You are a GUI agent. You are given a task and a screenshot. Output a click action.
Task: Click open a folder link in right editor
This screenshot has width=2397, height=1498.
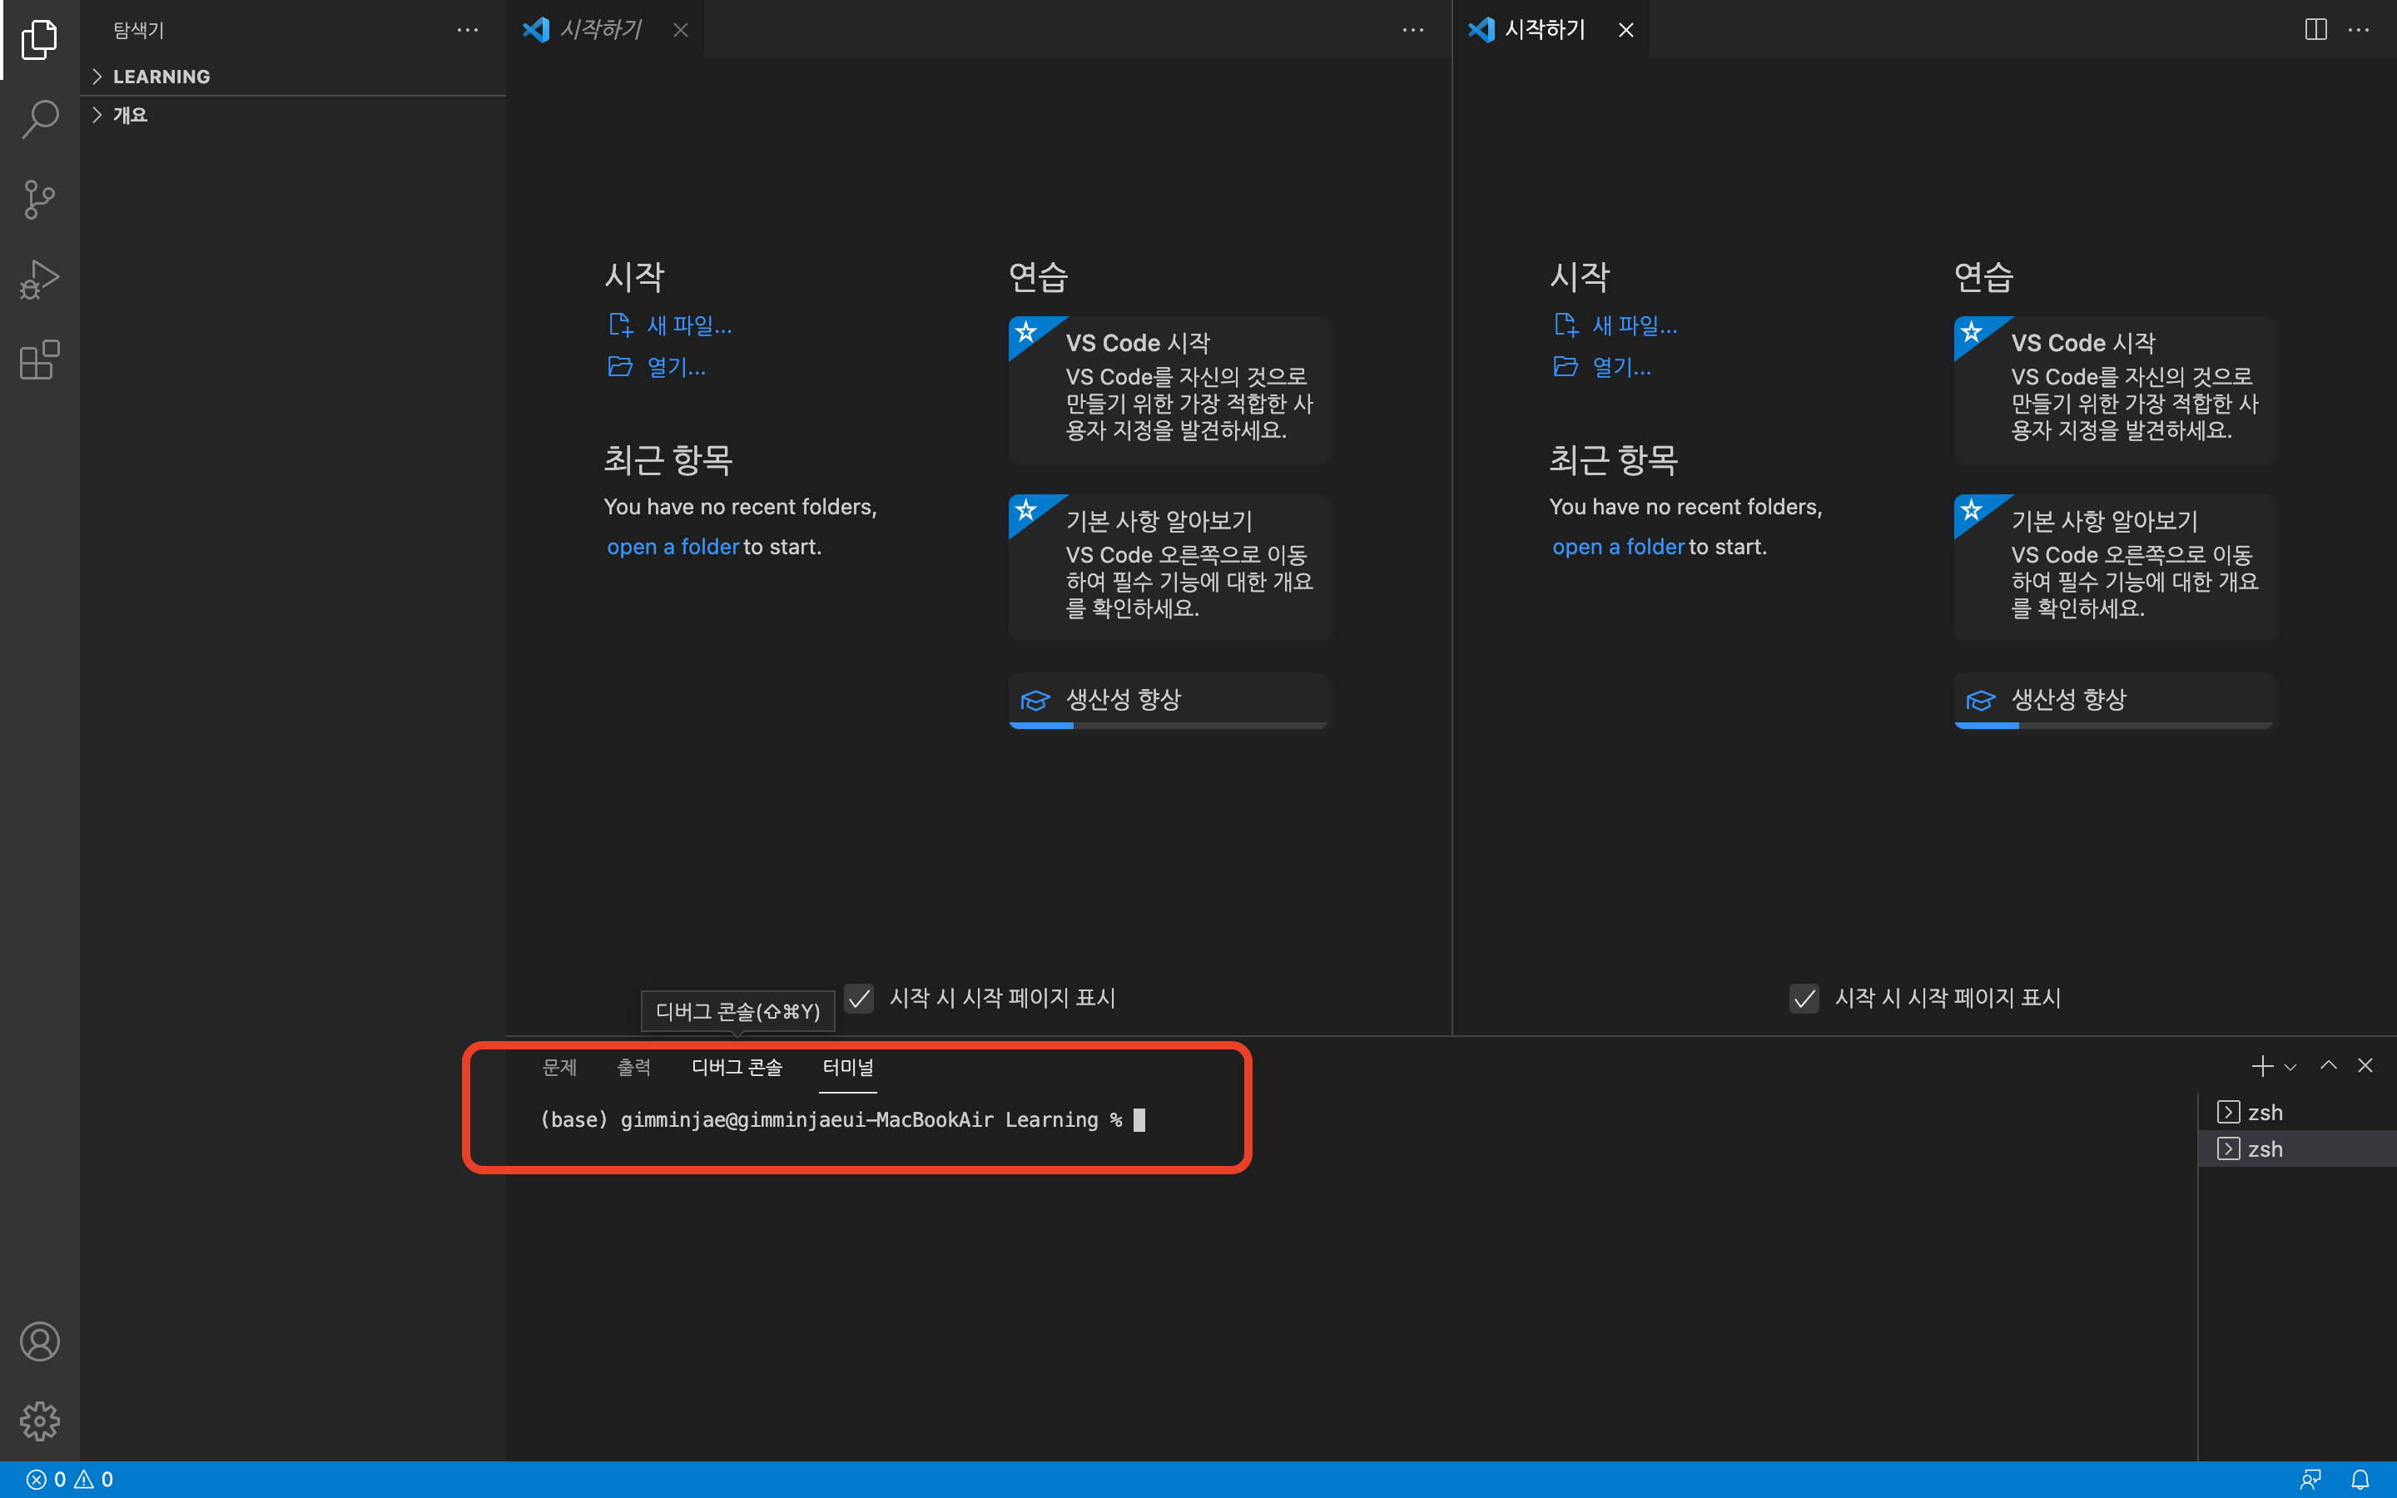[1617, 547]
